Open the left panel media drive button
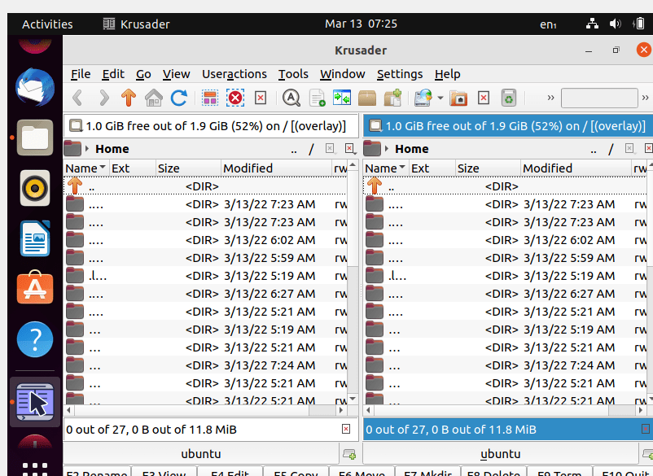 (76, 125)
